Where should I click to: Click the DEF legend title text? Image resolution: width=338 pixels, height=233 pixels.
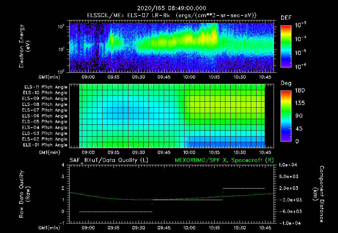pos(286,18)
